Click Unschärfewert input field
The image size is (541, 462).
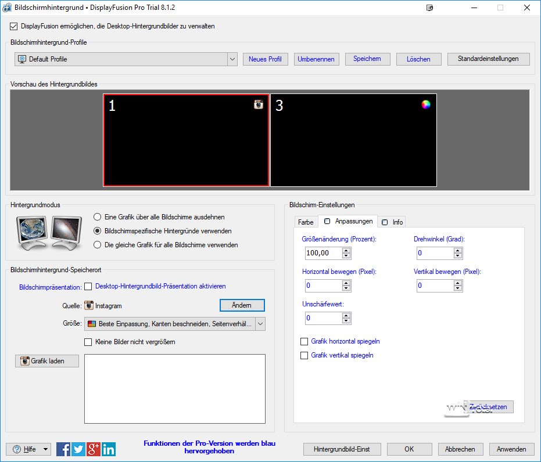click(324, 318)
